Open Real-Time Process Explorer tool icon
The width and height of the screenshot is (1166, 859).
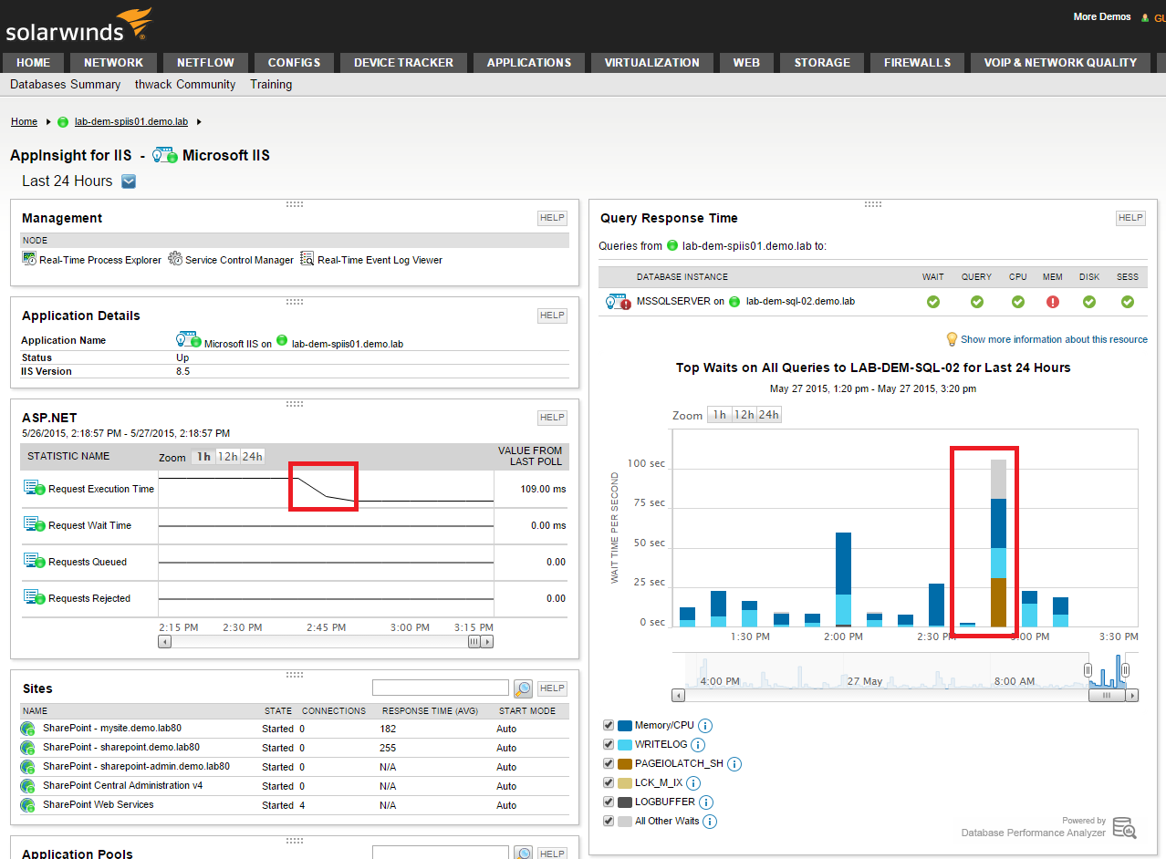tap(29, 259)
